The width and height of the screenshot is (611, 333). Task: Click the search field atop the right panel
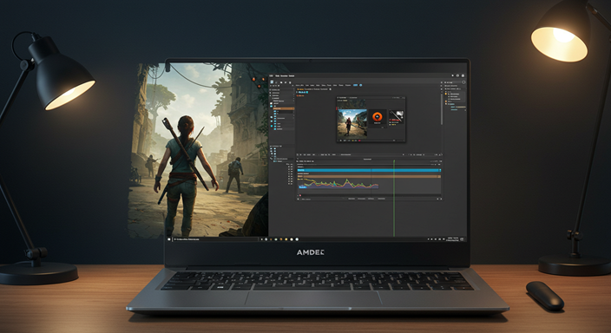pyautogui.click(x=455, y=82)
